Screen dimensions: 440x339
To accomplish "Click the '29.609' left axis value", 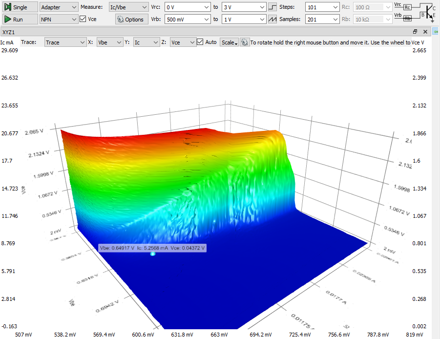I will pos(10,50).
